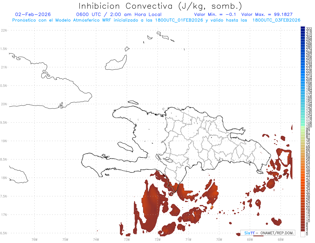Click the 'SisTT - ONAMET/REP.DOM.' label
The width and height of the screenshot is (315, 243).
[267, 233]
